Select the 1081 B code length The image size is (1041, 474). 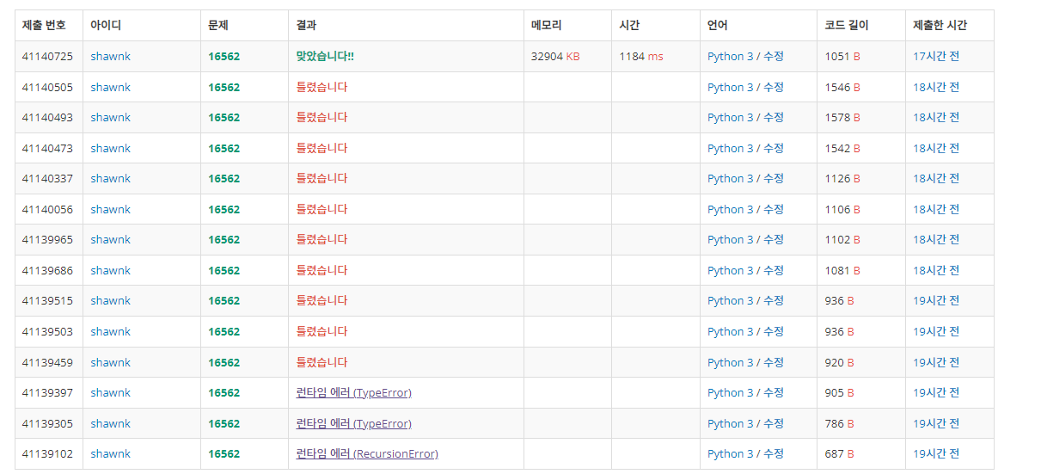click(x=842, y=270)
